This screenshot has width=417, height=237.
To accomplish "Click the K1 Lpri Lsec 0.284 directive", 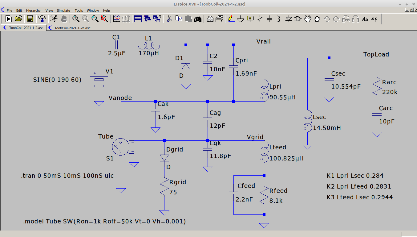I will pyautogui.click(x=355, y=176).
